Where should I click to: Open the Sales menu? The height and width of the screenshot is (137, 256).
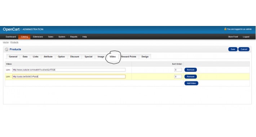click(x=50, y=37)
